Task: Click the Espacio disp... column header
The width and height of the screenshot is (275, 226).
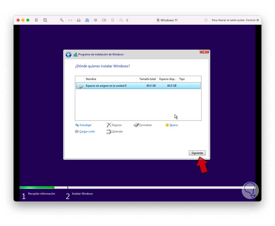Action: click(x=167, y=79)
